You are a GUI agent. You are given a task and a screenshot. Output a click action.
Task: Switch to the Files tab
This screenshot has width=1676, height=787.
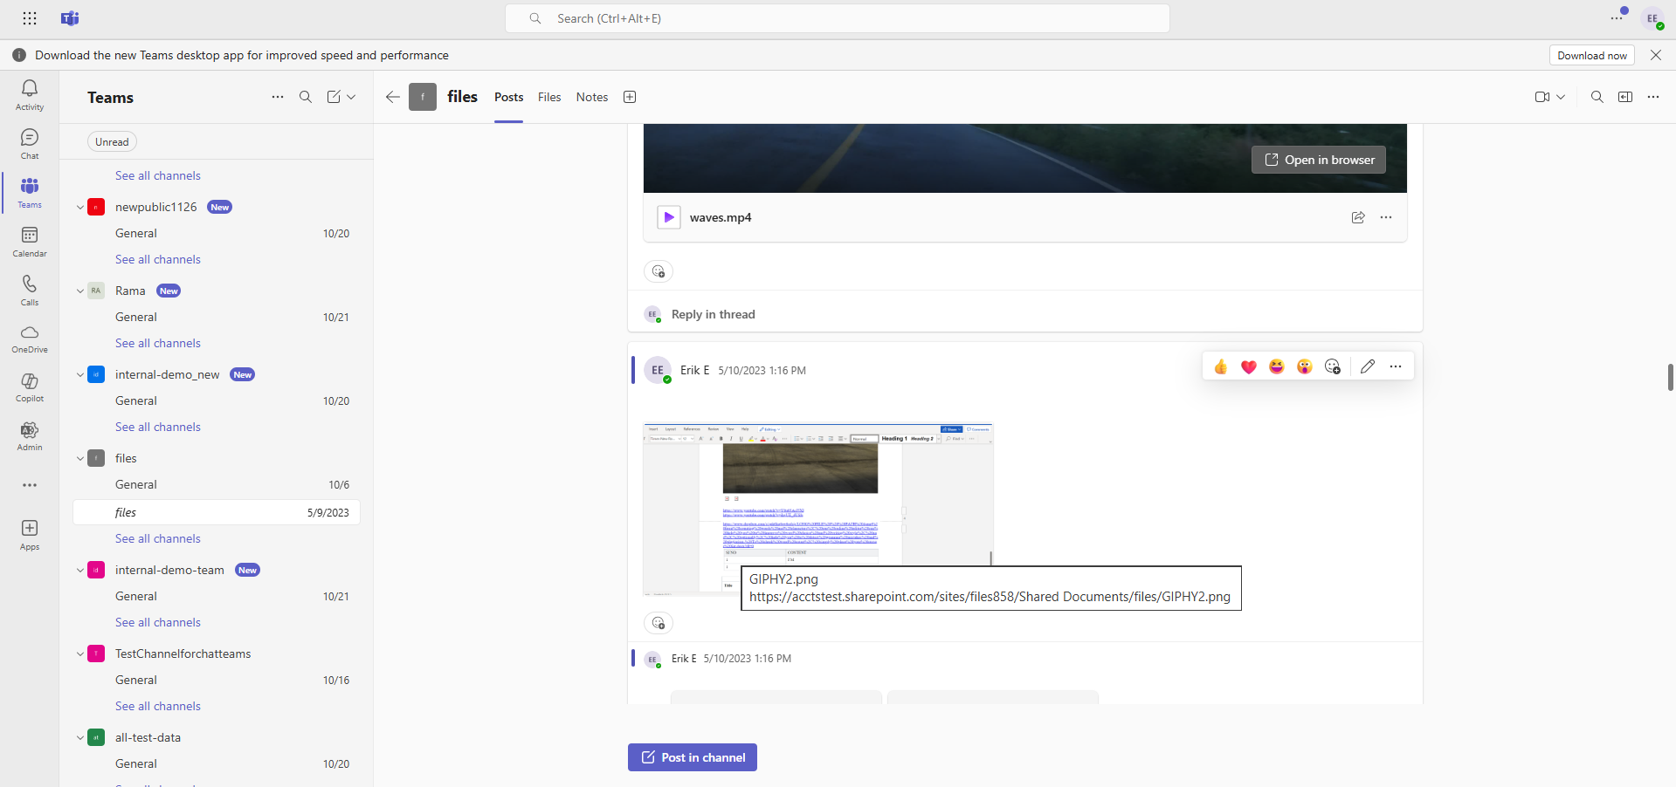click(x=548, y=97)
